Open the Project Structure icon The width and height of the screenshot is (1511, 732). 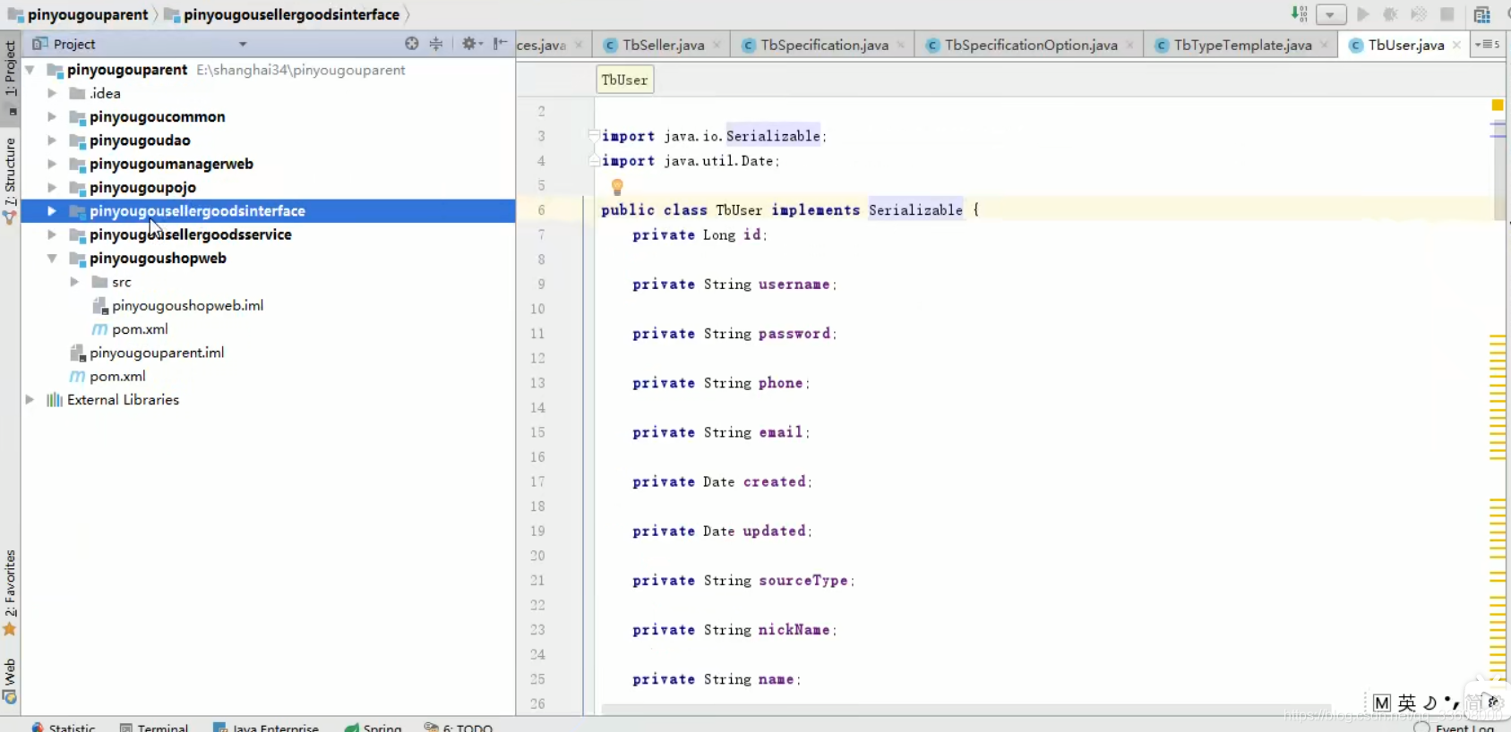(1481, 14)
